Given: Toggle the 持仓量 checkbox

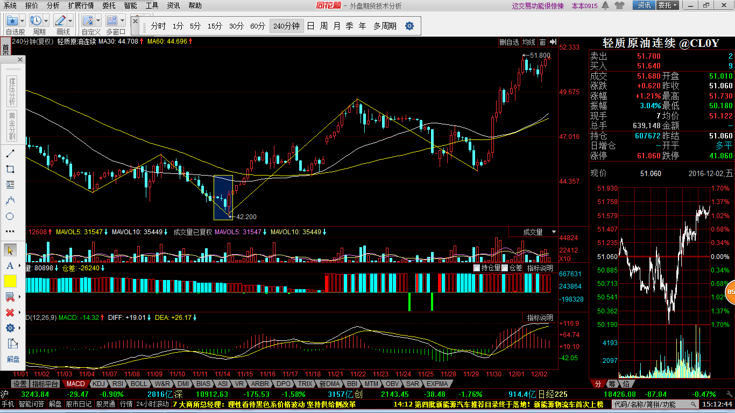Looking at the screenshot, I should [x=477, y=268].
